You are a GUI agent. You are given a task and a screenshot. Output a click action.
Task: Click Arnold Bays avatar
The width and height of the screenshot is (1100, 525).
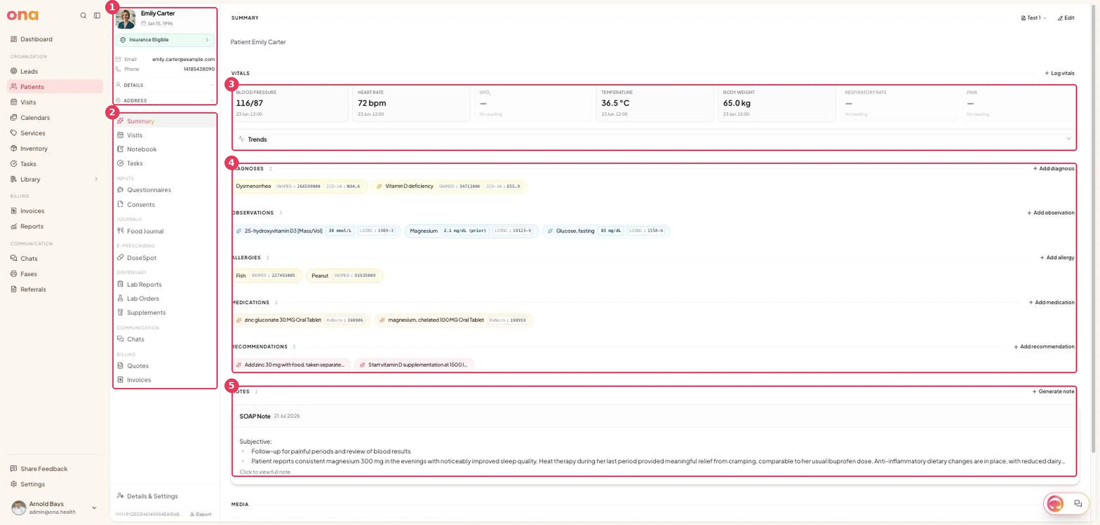pos(18,507)
